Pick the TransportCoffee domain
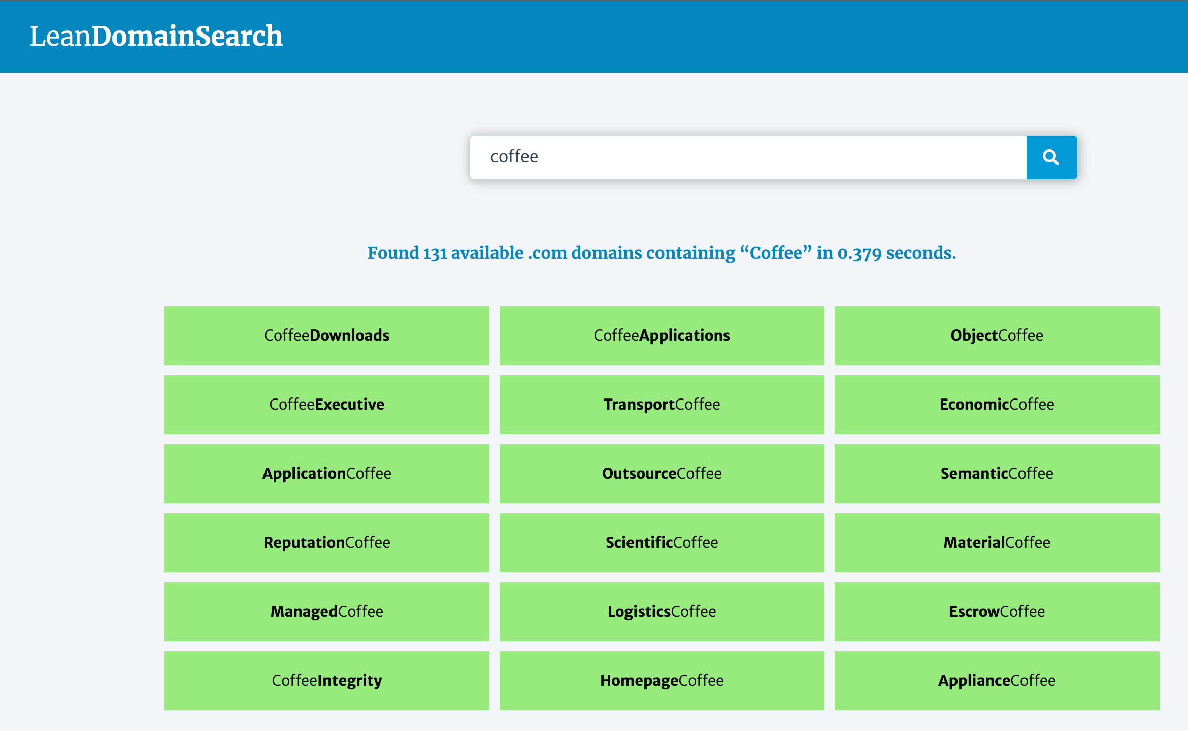Viewport: 1188px width, 731px height. coord(662,405)
